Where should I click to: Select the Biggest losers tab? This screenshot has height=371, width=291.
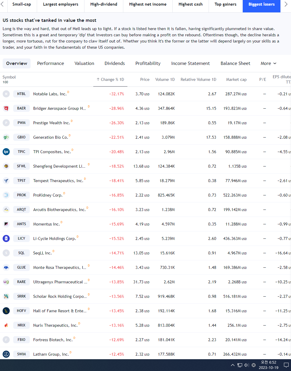pos(262,4)
